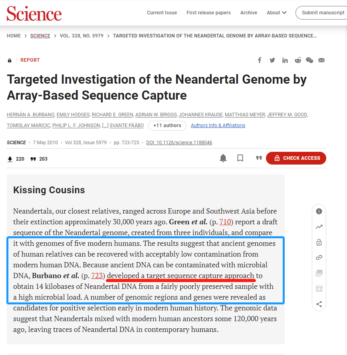
Task: Email this article using envelope icon
Action: [321, 60]
